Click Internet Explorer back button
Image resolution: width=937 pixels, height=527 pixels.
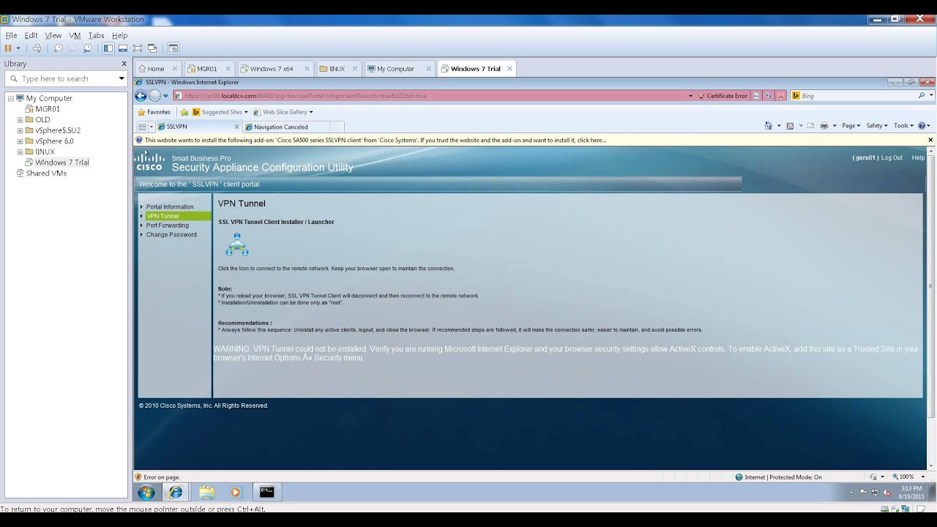141,96
